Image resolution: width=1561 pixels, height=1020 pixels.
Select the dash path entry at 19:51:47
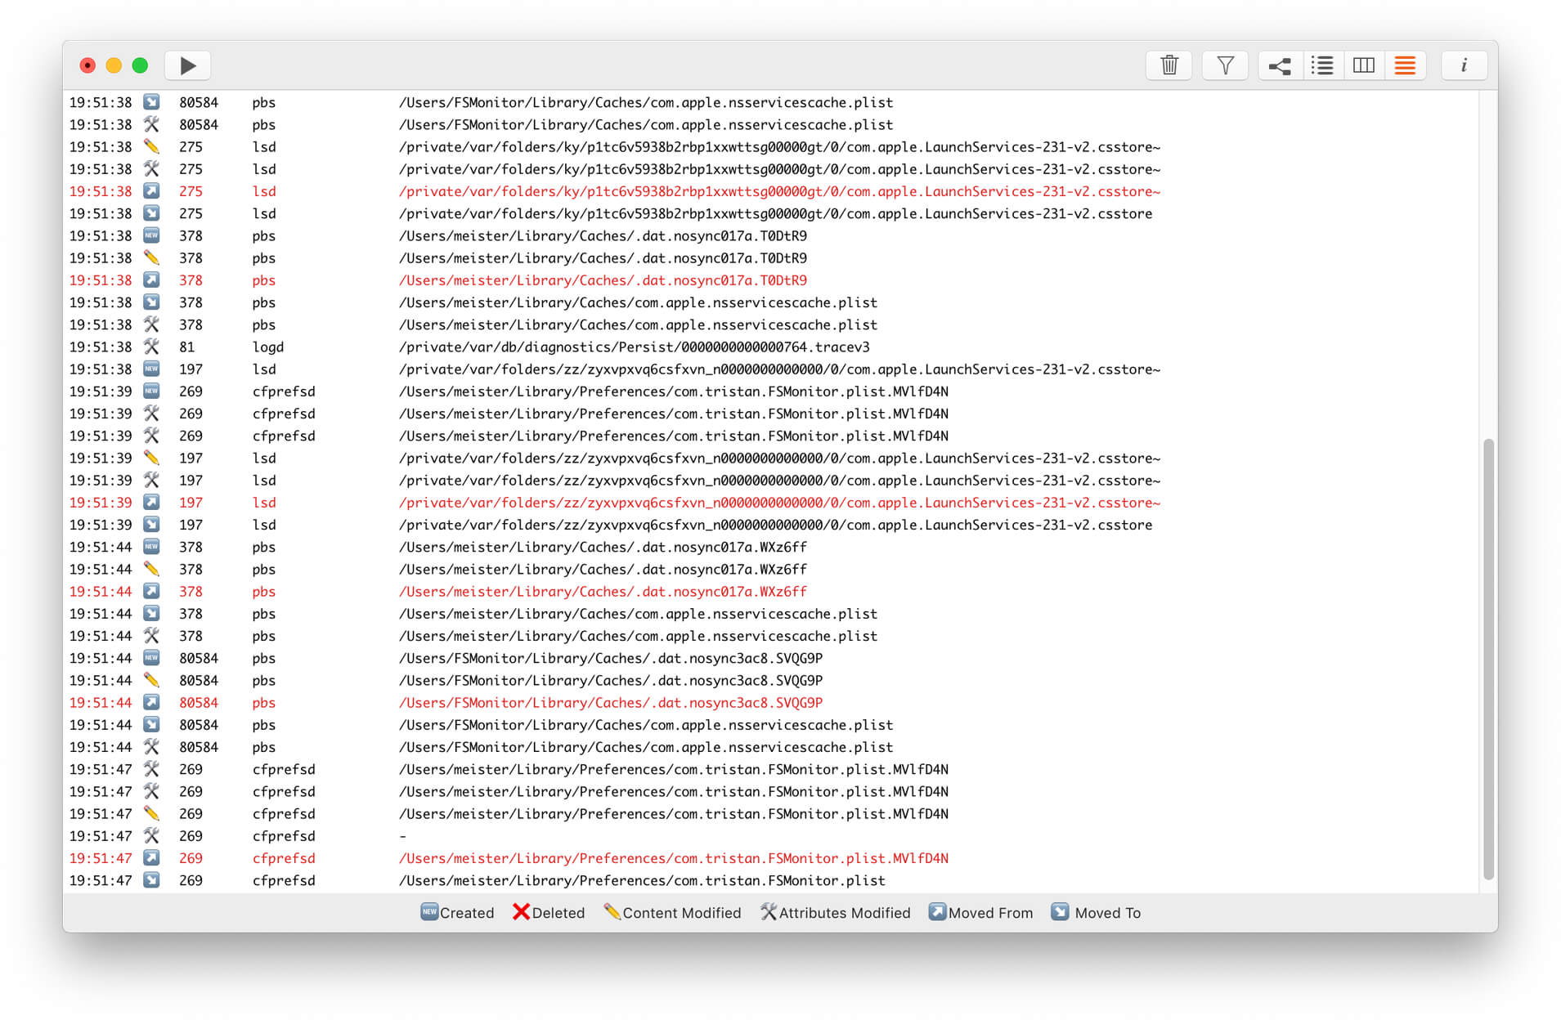click(x=402, y=835)
